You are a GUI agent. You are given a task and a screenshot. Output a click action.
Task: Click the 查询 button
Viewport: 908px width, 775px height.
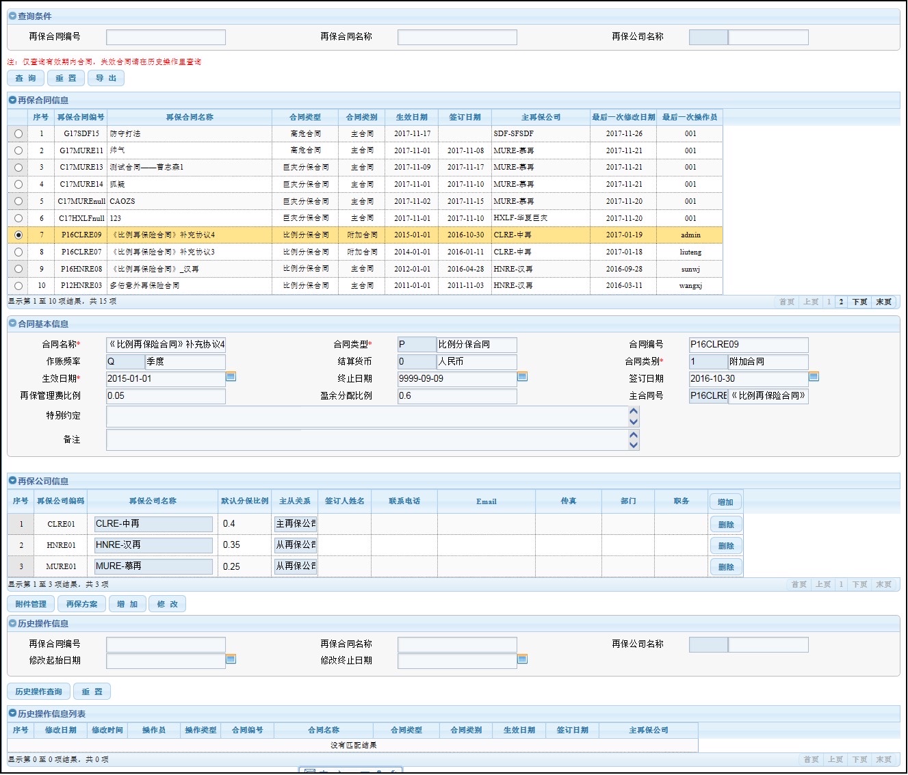(x=26, y=78)
